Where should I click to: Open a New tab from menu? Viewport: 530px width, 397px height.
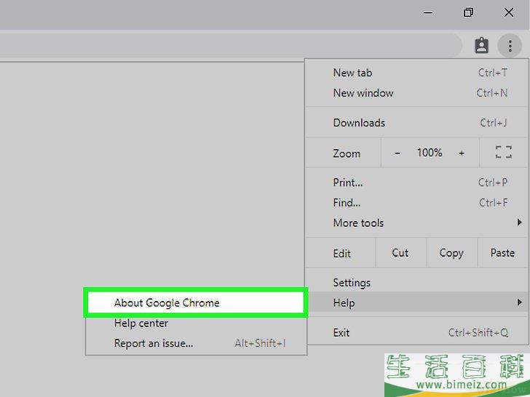416,73
